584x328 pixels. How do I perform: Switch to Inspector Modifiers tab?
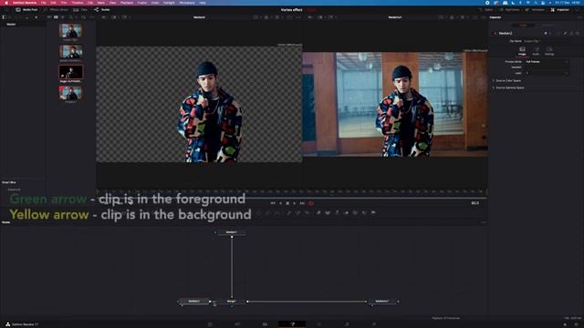(x=547, y=26)
